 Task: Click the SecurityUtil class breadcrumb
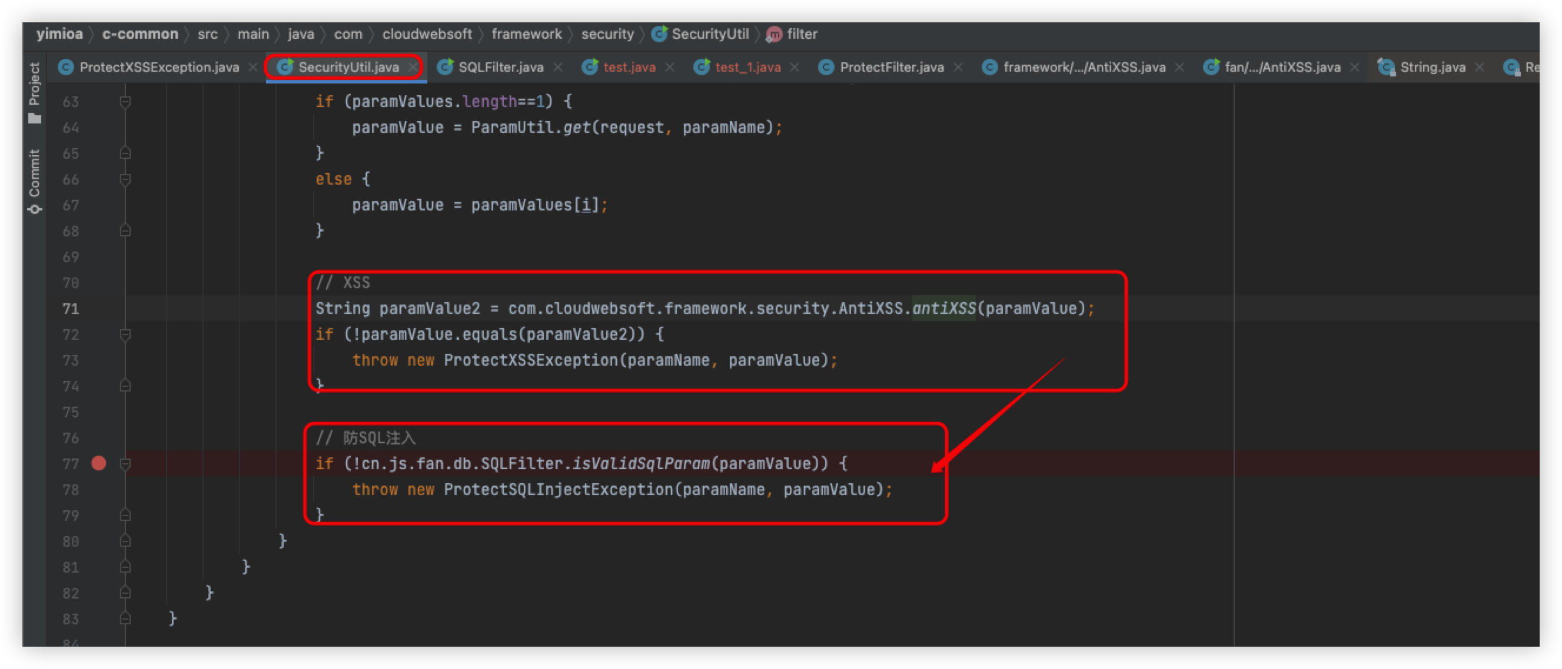709,34
